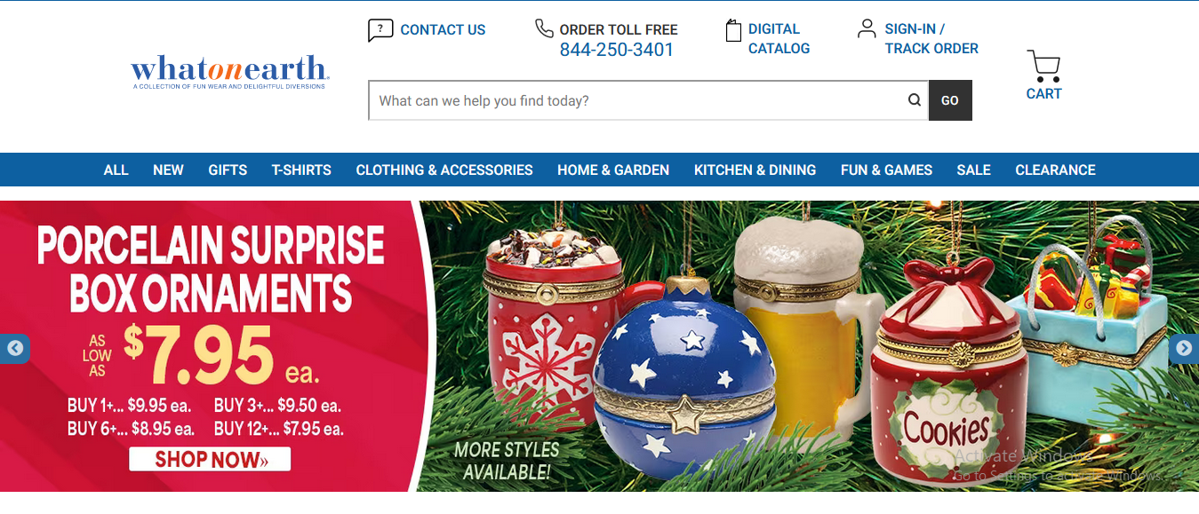
Task: Click the shopping cart icon
Action: point(1043,66)
